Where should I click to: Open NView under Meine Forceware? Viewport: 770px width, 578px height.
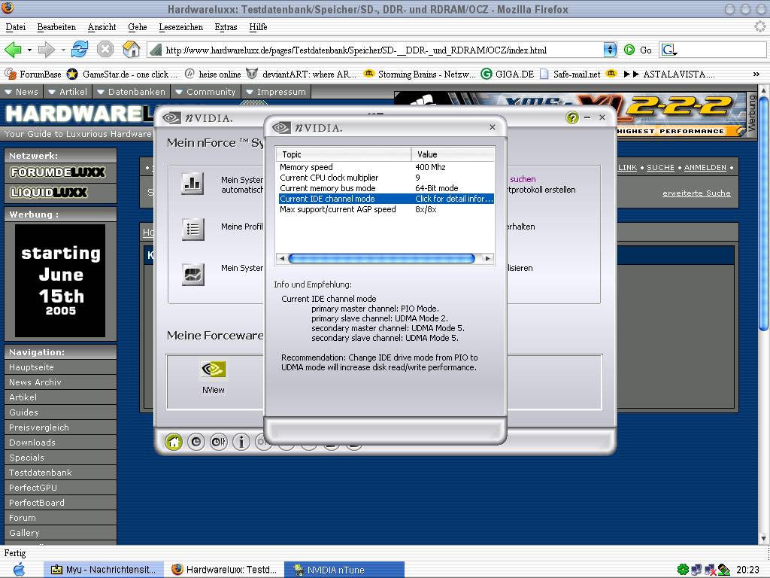[213, 378]
